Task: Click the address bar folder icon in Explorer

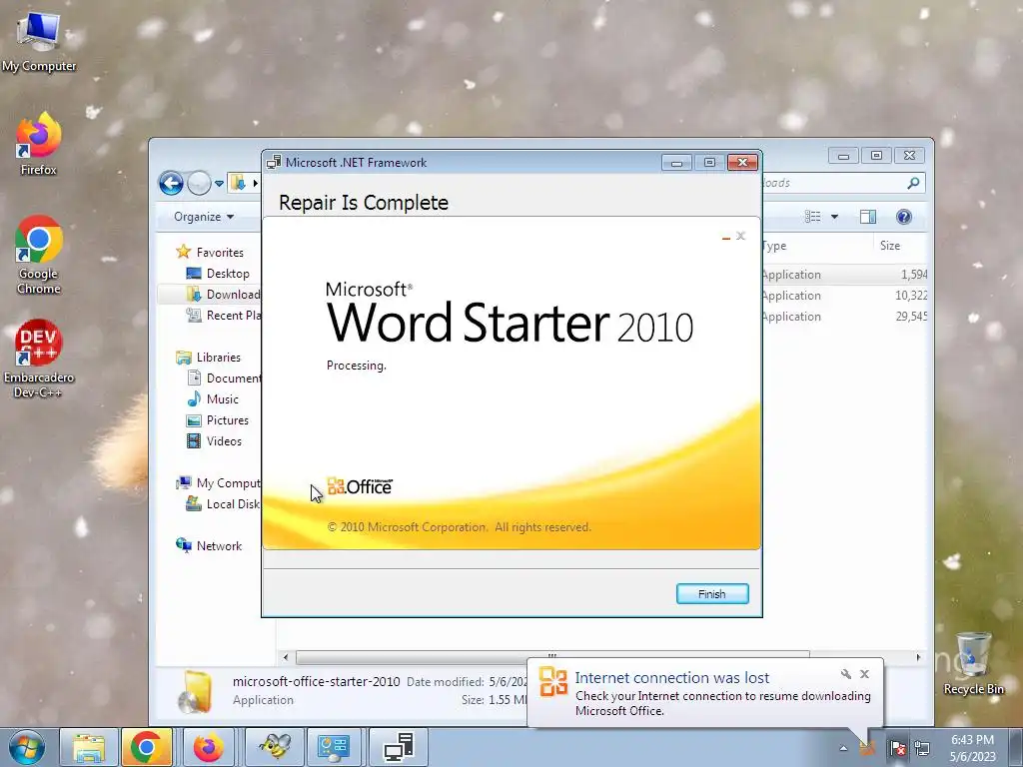Action: point(239,184)
